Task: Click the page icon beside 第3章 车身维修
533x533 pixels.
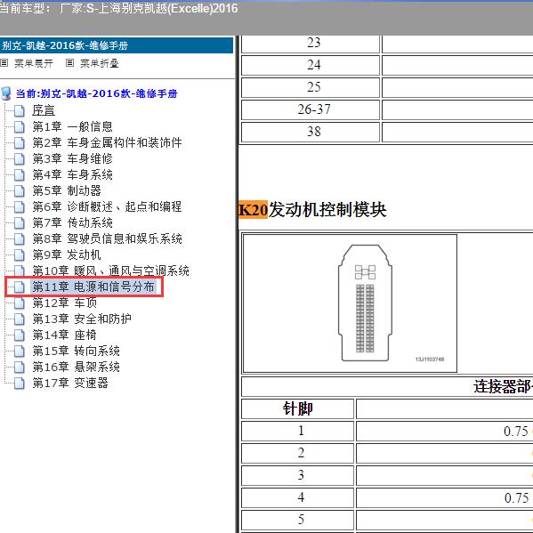Action: [x=20, y=158]
